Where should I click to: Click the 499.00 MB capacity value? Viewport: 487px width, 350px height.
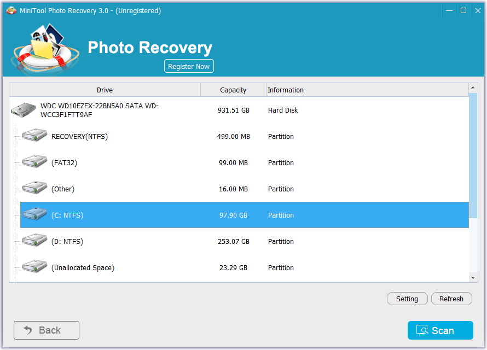[x=234, y=137]
